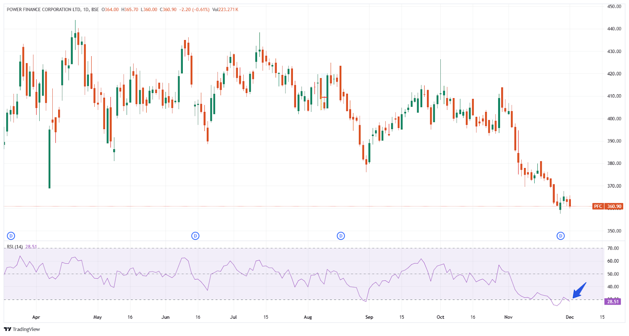The image size is (629, 336).
Task: Click the BSE exchange label
Action: pyautogui.click(x=95, y=9)
